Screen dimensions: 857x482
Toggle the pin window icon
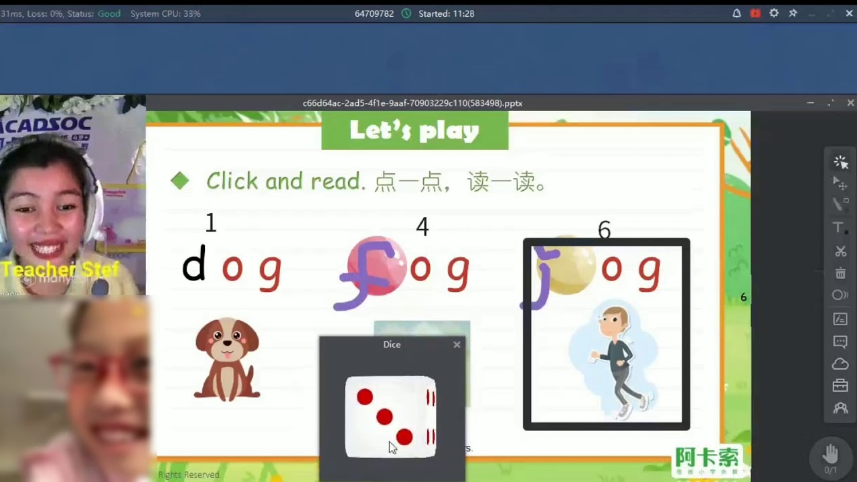pyautogui.click(x=793, y=13)
